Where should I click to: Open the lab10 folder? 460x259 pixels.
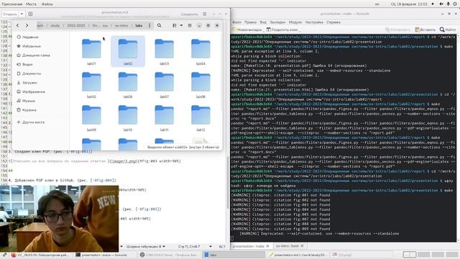click(x=128, y=118)
